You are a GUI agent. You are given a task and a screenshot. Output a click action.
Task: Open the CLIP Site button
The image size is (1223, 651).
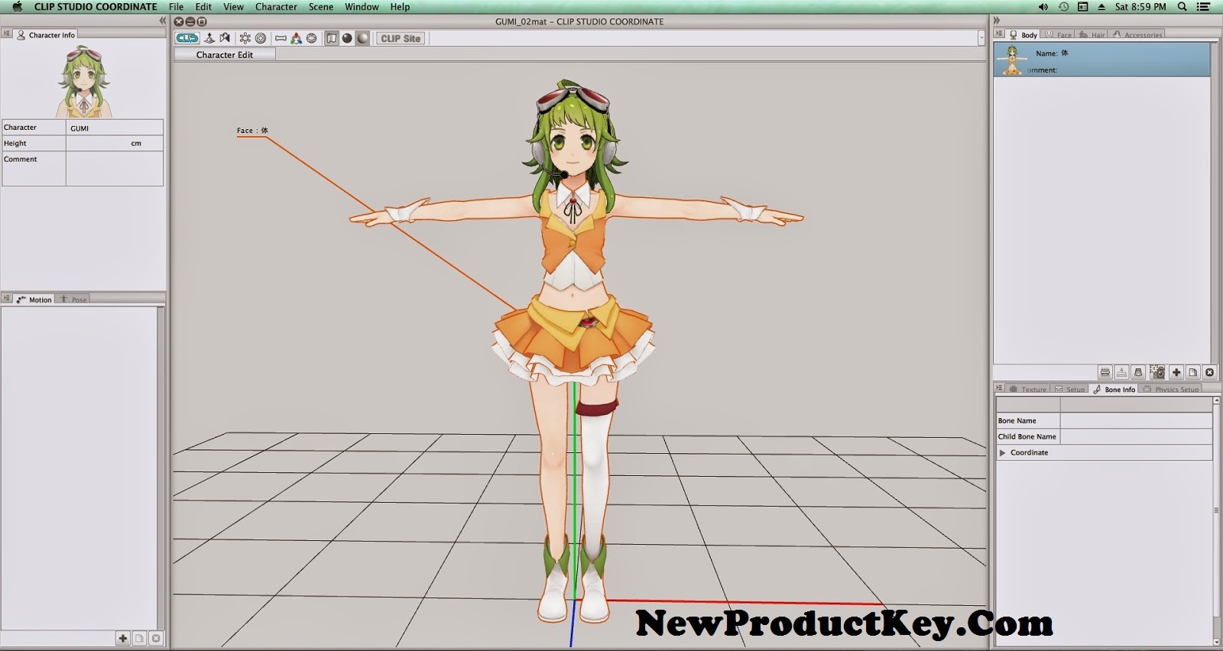401,38
